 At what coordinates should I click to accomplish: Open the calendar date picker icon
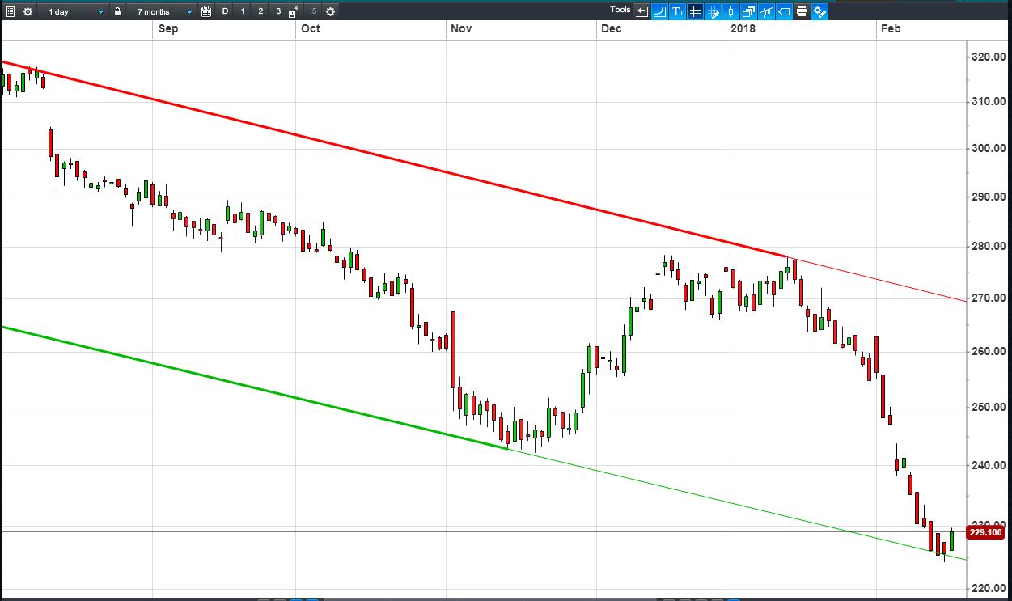[x=206, y=12]
